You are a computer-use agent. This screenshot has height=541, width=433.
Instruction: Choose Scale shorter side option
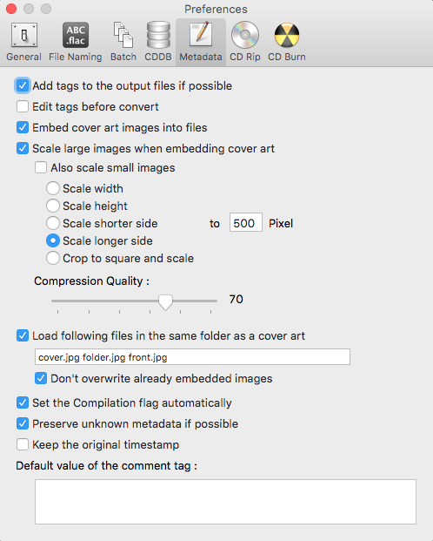click(x=53, y=223)
